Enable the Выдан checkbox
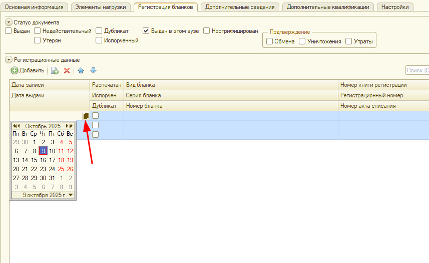The width and height of the screenshot is (429, 263). pyautogui.click(x=9, y=31)
